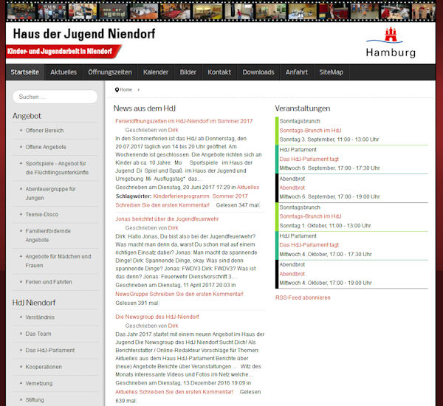This screenshot has width=443, height=406.
Task: Open Sportspiele Angebot für Flüchtlingsunterkünfte link
Action: point(57,168)
